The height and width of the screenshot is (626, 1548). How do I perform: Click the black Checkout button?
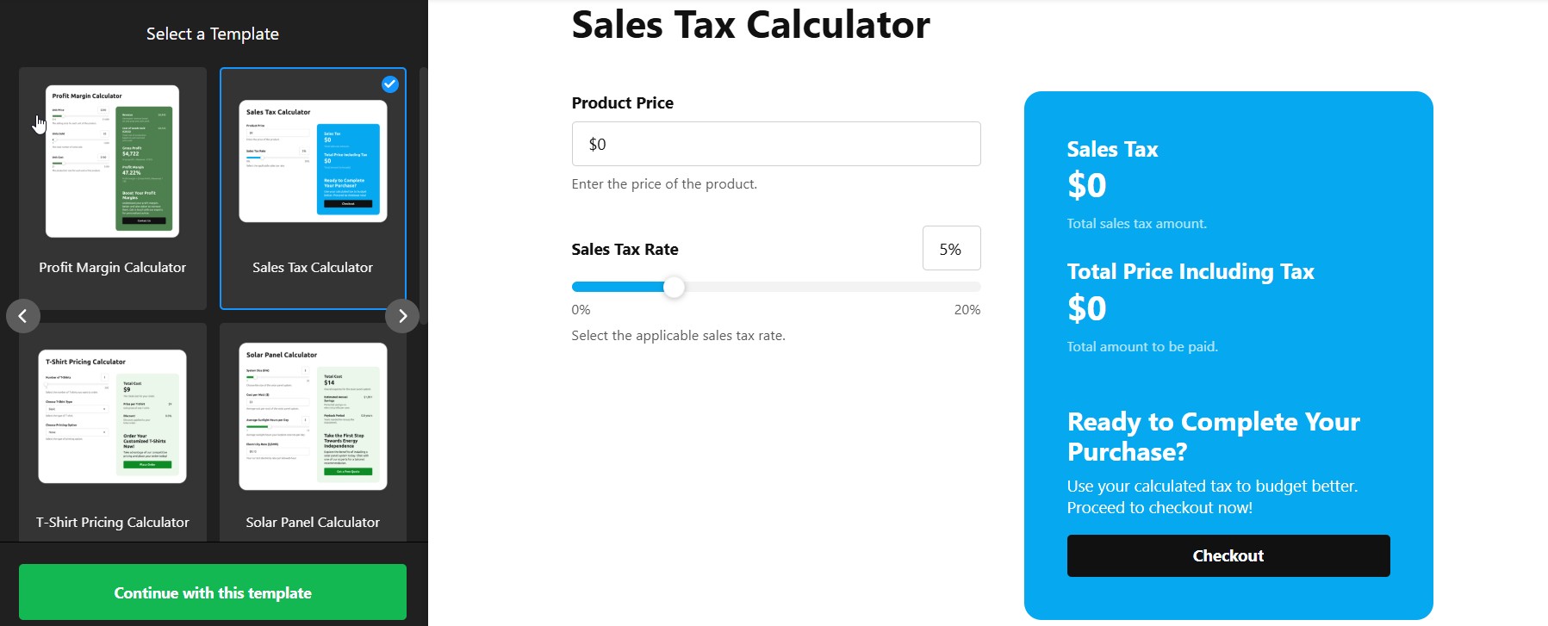click(x=1228, y=555)
